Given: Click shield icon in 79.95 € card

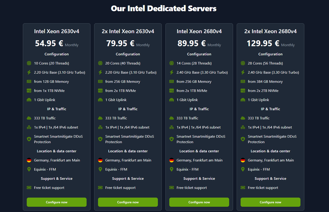Looking at the screenshot, I should 100,139.
